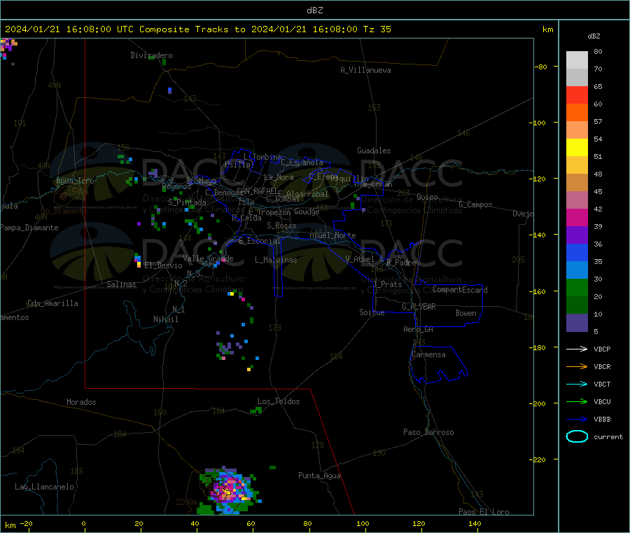Click the Aero_GA airport label
The height and width of the screenshot is (533, 630).
[419, 329]
